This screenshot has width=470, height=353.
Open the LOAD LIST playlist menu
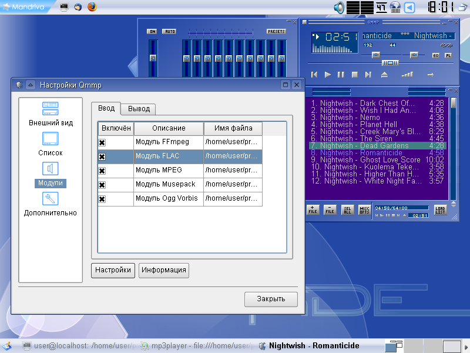440,210
